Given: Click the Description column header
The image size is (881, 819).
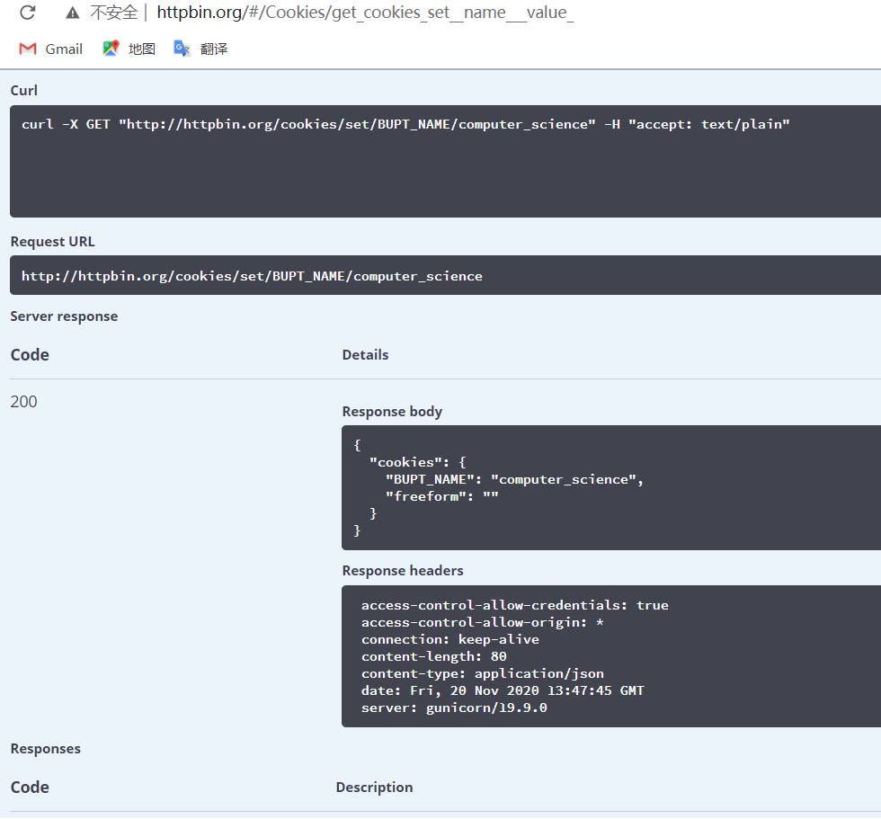Looking at the screenshot, I should pos(374,787).
